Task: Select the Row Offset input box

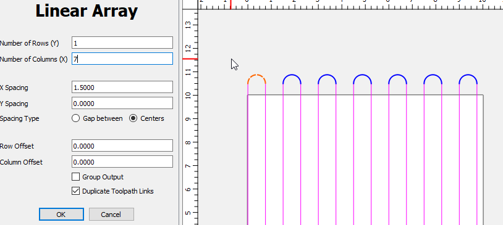Action: [122, 146]
